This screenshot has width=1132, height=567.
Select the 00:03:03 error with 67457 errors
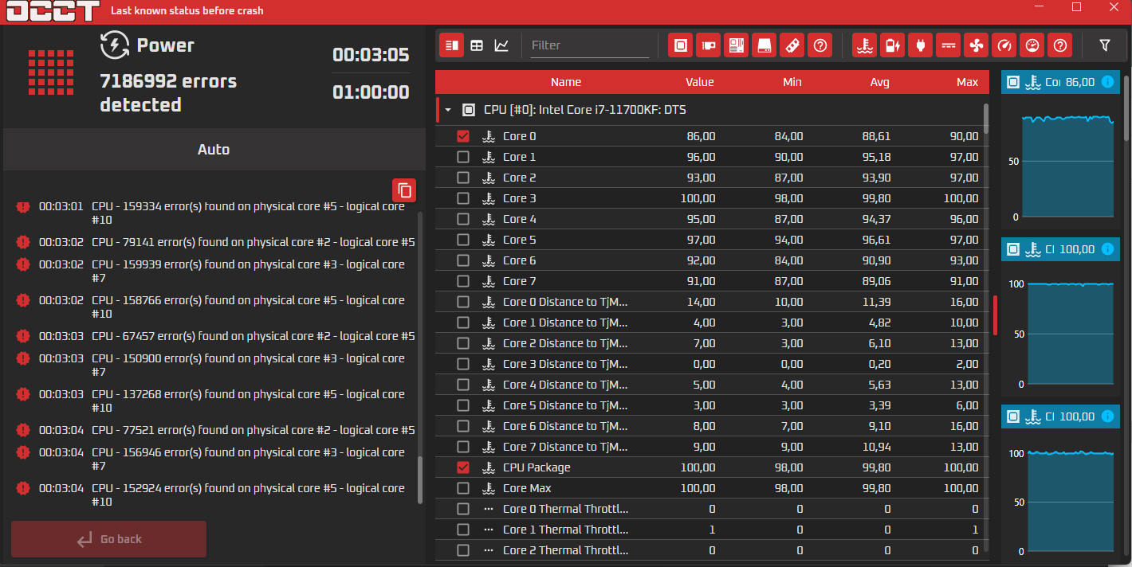coord(216,336)
